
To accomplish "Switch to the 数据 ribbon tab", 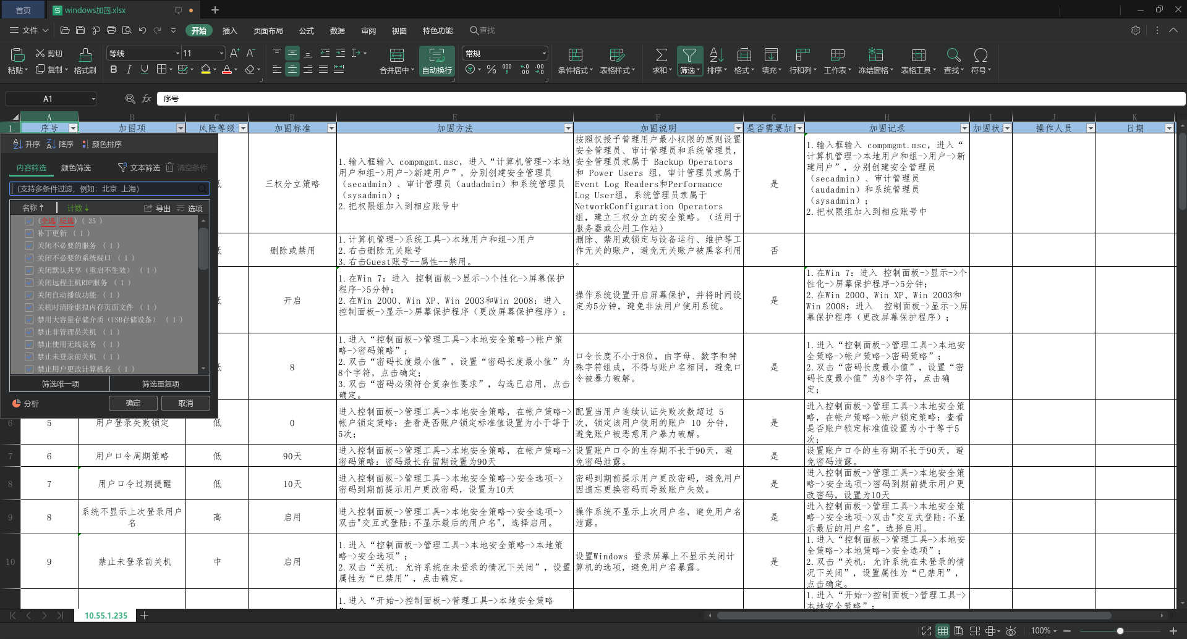I will point(338,31).
